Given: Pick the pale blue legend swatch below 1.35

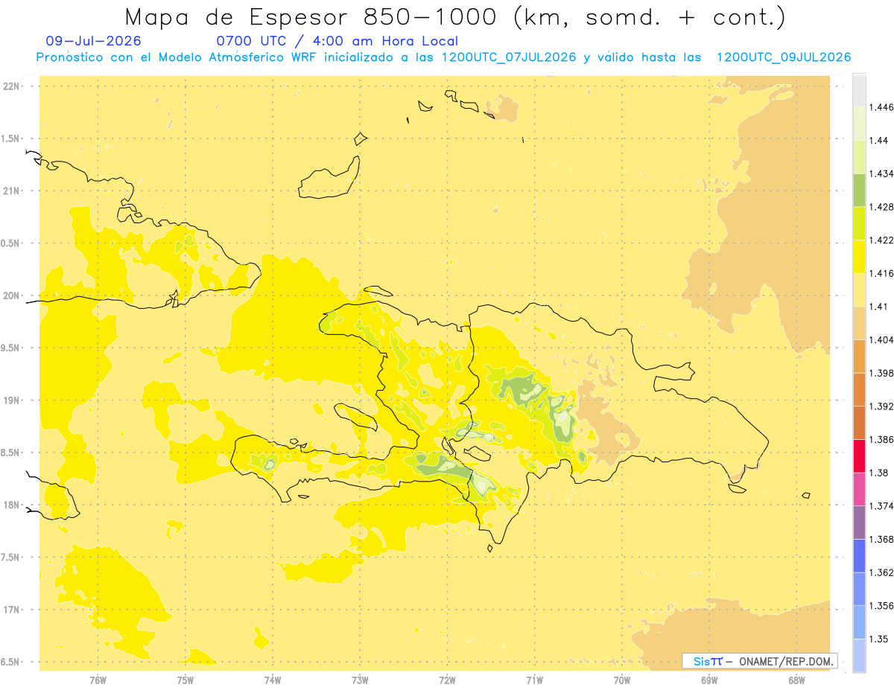Looking at the screenshot, I should point(859,655).
